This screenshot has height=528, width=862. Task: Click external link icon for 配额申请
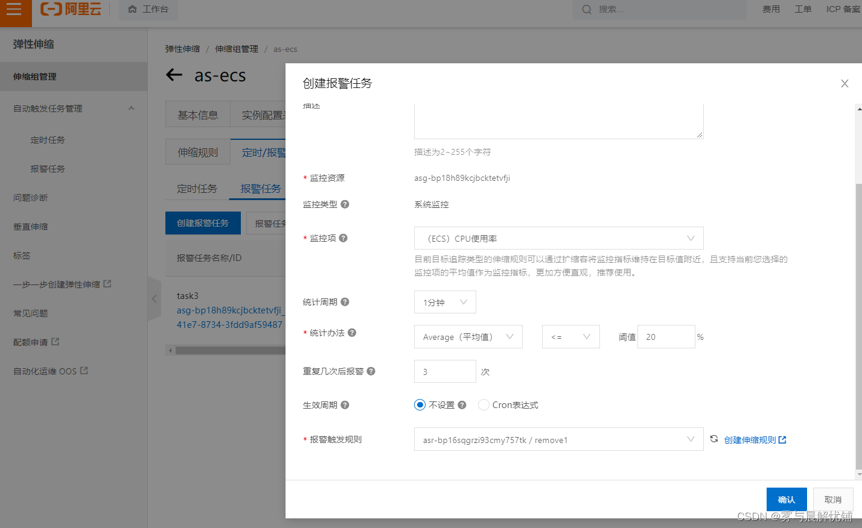56,342
